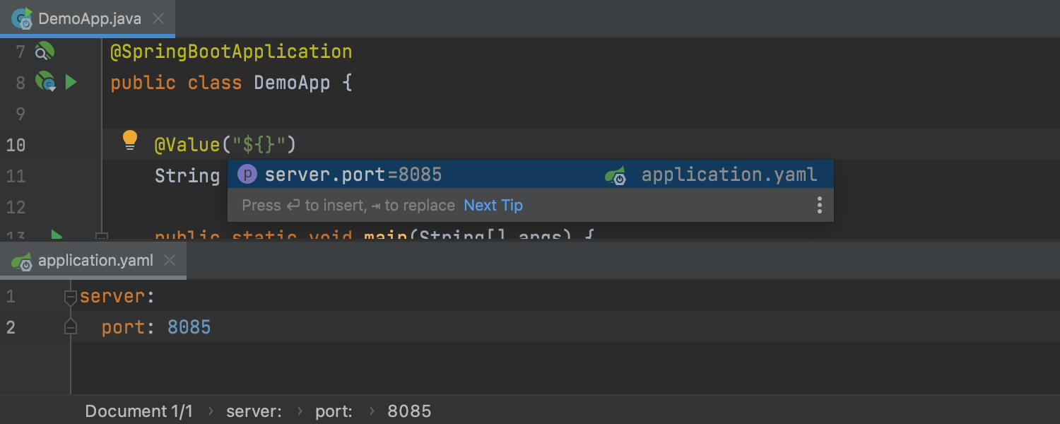Collapse the server: YAML block fold marker
1060x424 pixels.
pyautogui.click(x=70, y=298)
